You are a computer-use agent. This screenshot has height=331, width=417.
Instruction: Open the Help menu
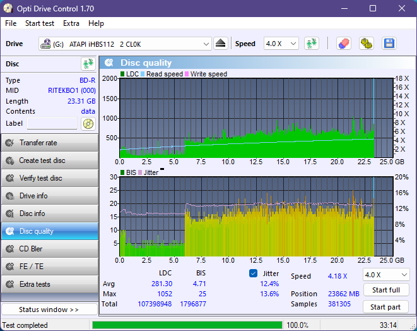pyautogui.click(x=96, y=23)
